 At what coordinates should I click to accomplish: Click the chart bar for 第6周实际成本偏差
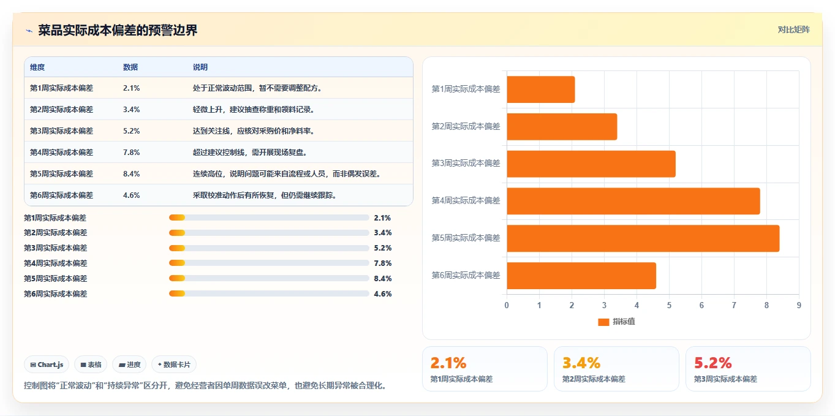click(581, 276)
